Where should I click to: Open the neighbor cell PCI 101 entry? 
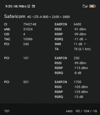point(16,58)
